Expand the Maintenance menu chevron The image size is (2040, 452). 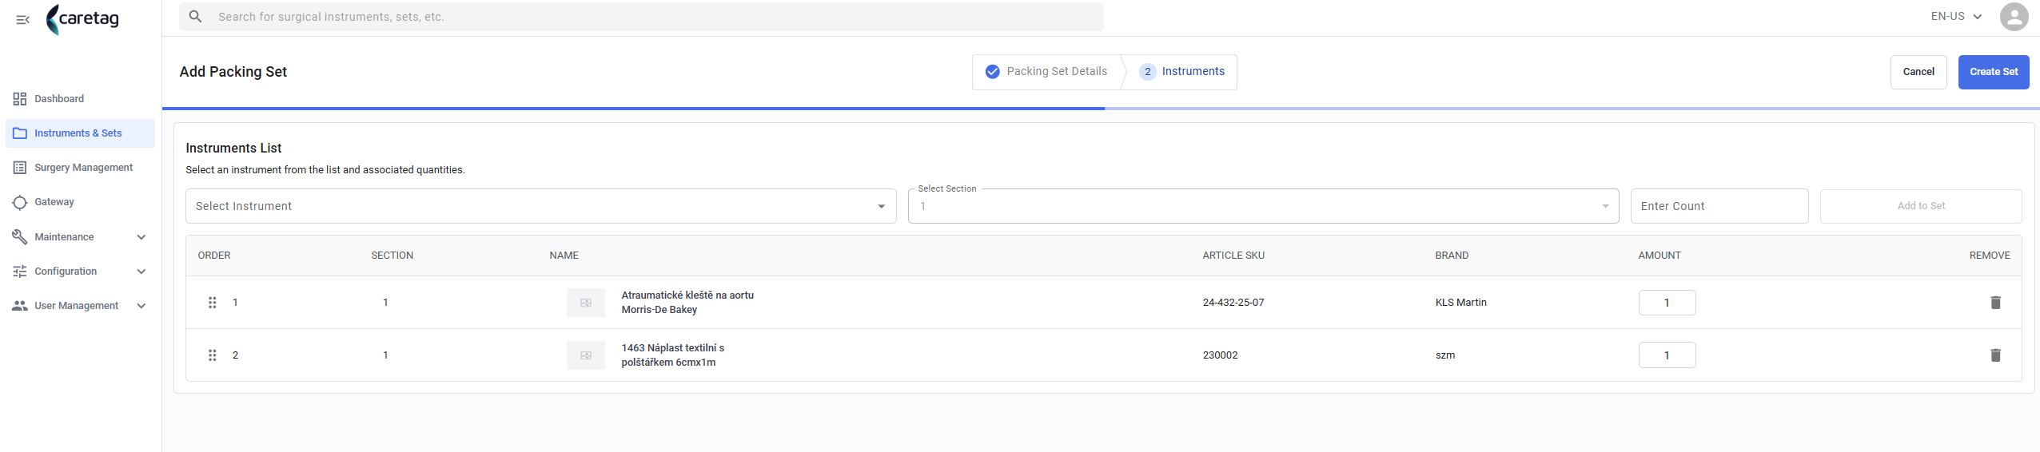click(x=141, y=237)
